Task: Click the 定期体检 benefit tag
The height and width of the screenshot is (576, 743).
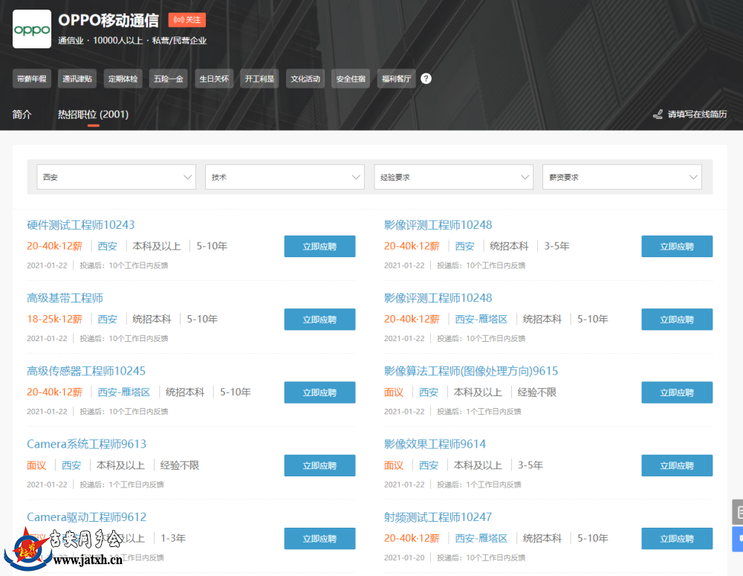Action: click(x=123, y=79)
